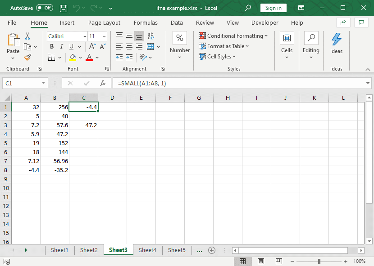Click the Insert Function fx icon

103,83
